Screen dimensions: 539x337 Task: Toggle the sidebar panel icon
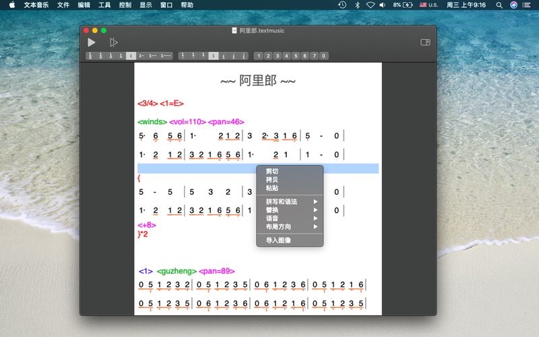[x=425, y=42]
